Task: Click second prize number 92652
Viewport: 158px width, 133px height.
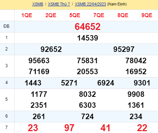Action: coord(51,49)
